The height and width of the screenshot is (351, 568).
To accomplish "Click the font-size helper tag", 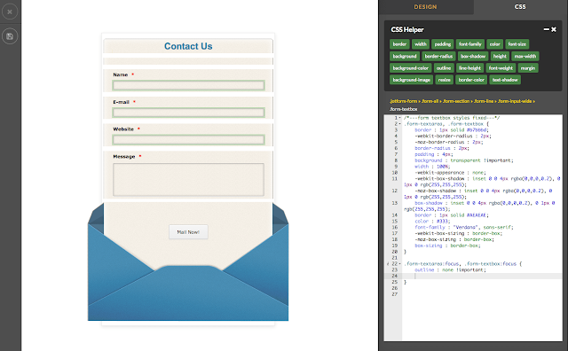I will tap(517, 44).
